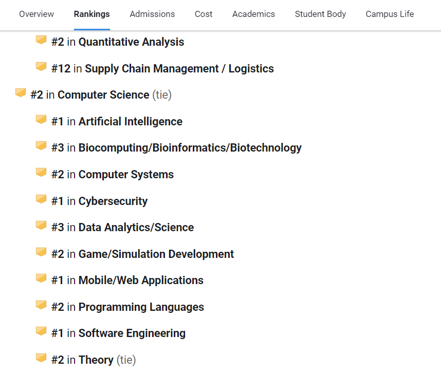This screenshot has height=373, width=441.
Task: Open the Programming Languages ranking link
Action: click(x=141, y=307)
